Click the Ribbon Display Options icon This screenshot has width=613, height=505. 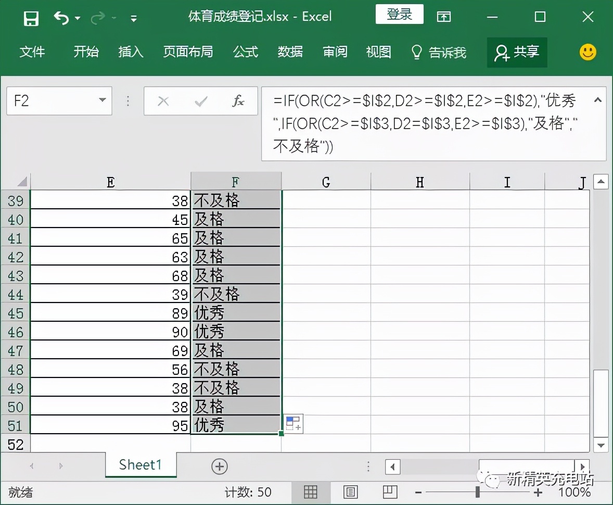[x=444, y=17]
